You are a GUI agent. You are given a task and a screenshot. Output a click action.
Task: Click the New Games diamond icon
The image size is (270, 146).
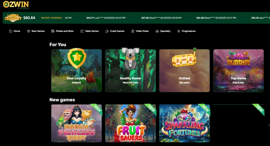[x=28, y=31]
